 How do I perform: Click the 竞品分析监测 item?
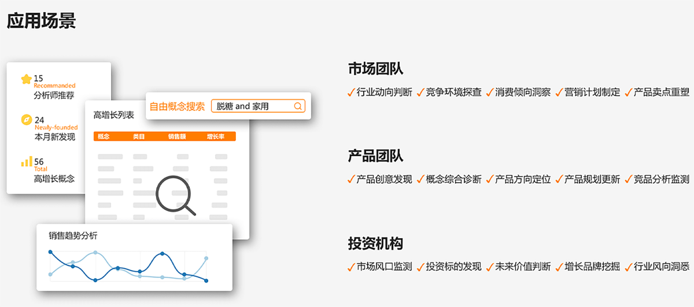tap(661, 179)
